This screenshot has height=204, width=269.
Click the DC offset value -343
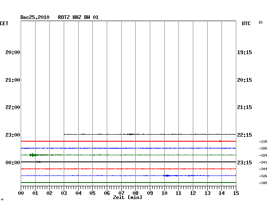pyautogui.click(x=263, y=162)
